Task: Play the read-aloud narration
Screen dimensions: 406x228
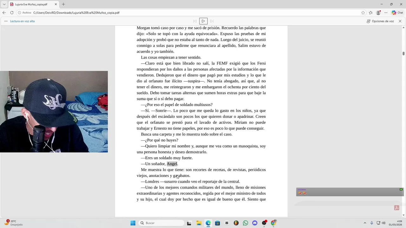Action: point(203,21)
